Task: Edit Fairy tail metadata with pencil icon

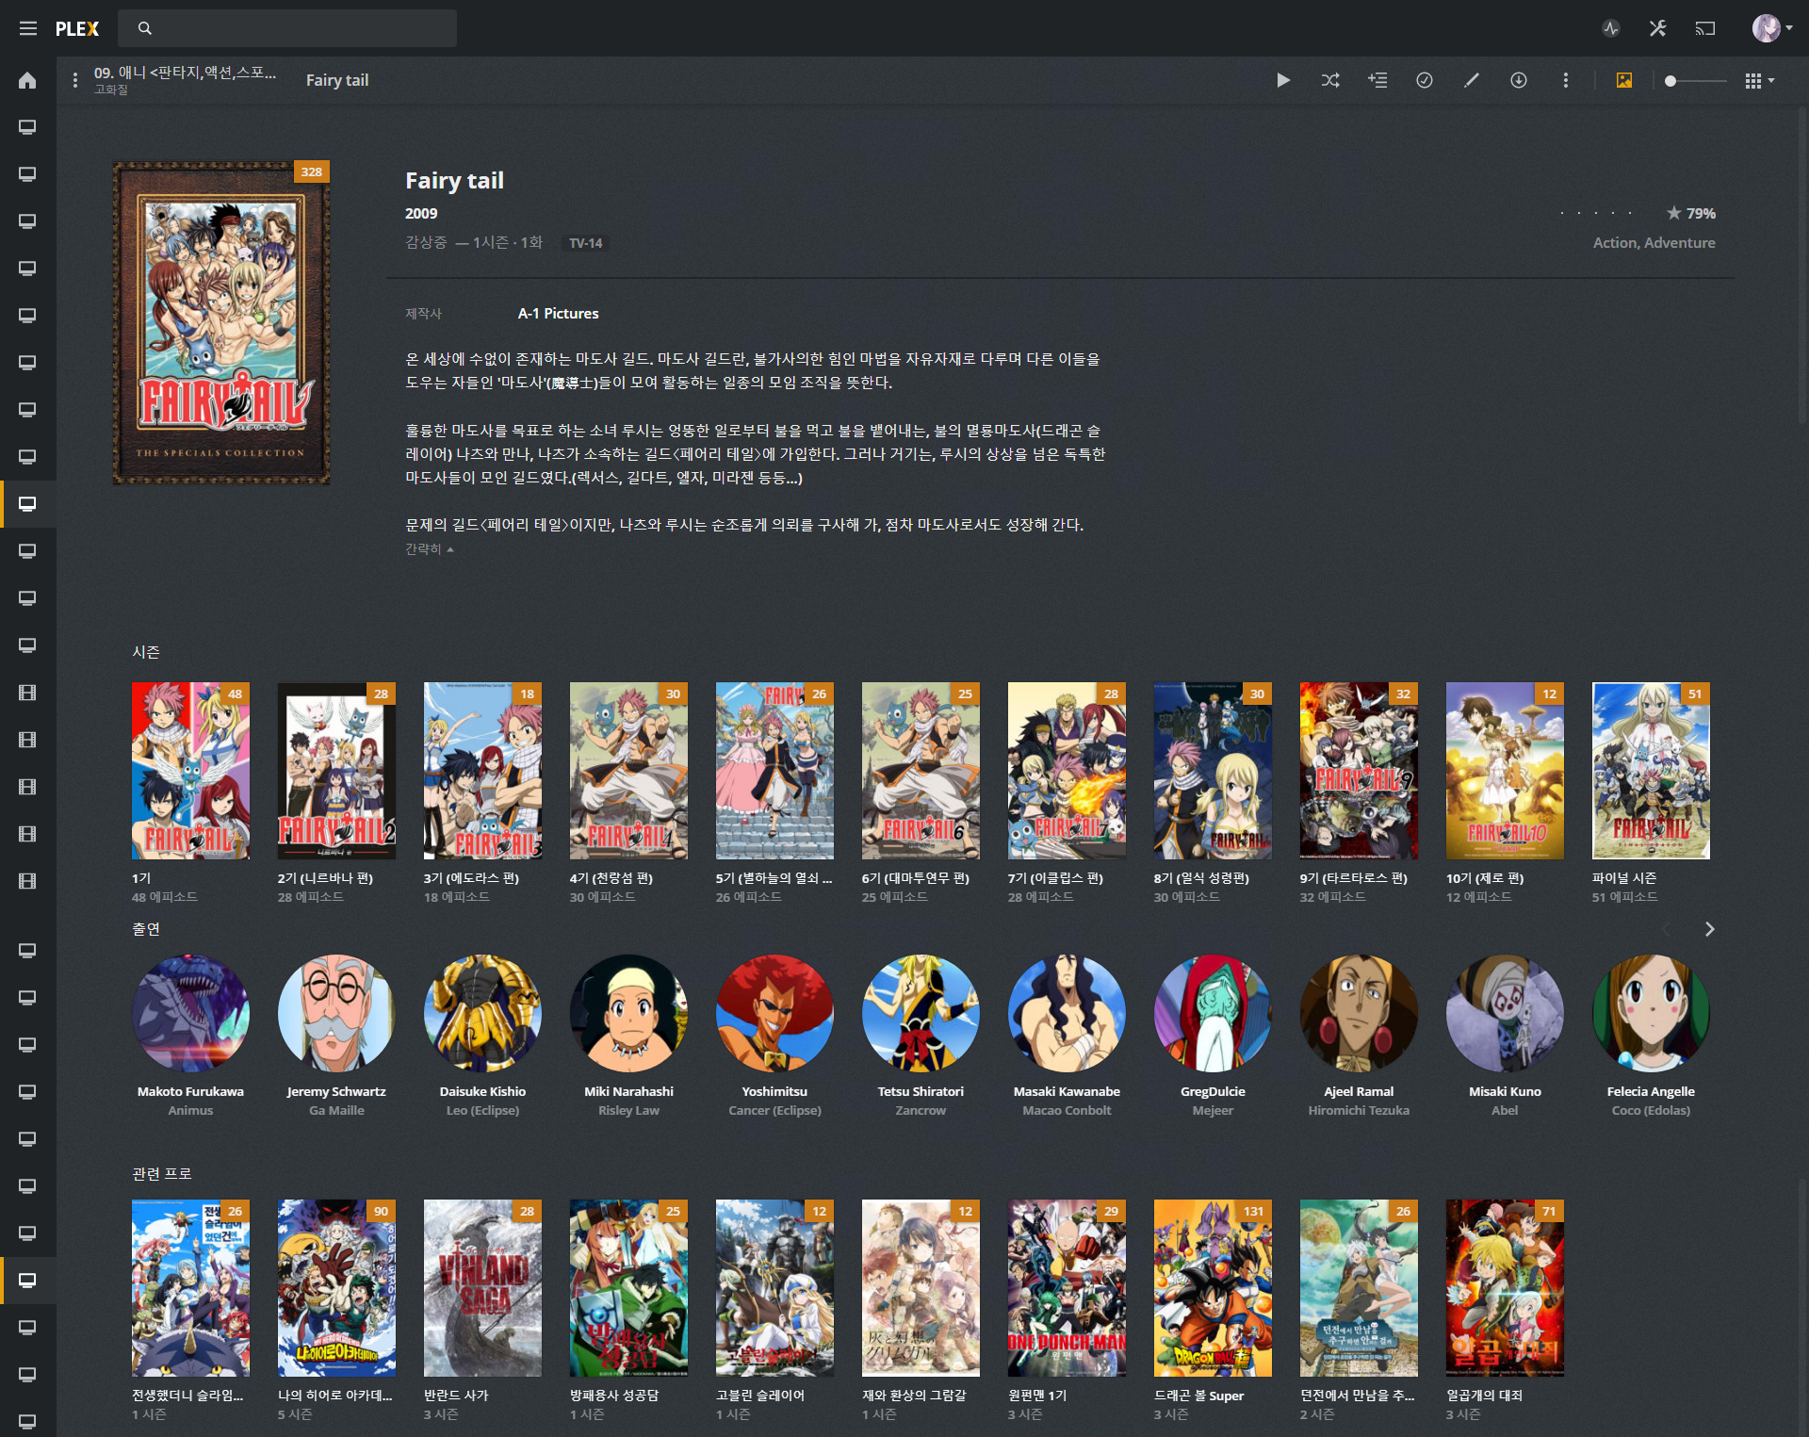Action: (x=1472, y=80)
